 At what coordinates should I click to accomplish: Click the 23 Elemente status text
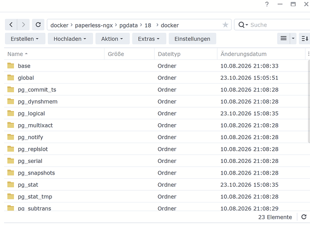pyautogui.click(x=275, y=217)
